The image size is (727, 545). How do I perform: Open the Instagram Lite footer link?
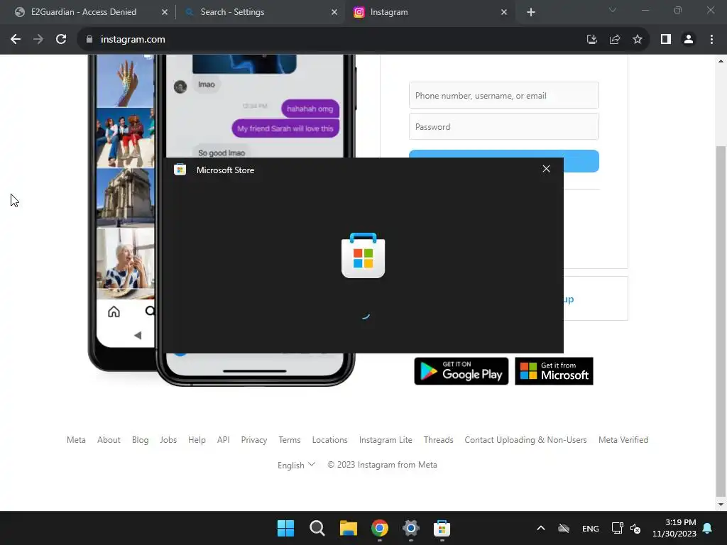coord(386,440)
